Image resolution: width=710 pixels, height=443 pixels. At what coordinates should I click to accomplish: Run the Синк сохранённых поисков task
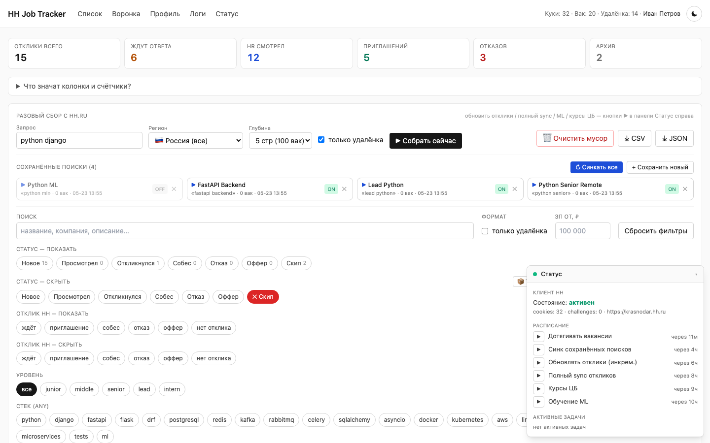point(538,349)
